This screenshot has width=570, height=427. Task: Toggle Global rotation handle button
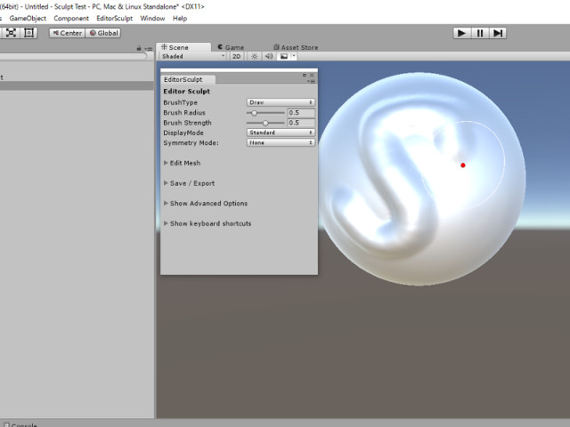(x=103, y=33)
